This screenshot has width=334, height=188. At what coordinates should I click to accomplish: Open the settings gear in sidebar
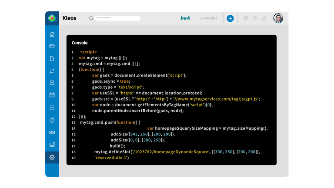coord(52,157)
